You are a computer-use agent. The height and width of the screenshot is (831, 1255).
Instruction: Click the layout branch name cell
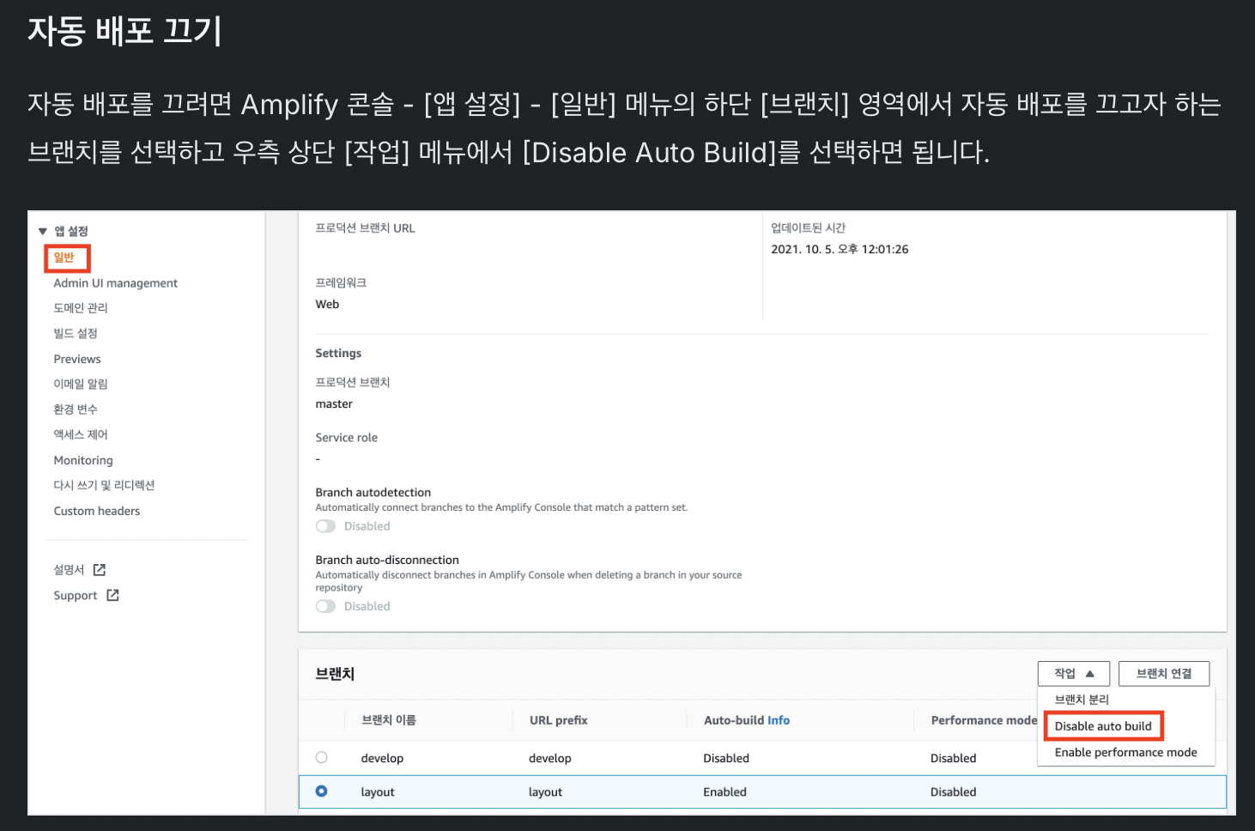click(378, 792)
